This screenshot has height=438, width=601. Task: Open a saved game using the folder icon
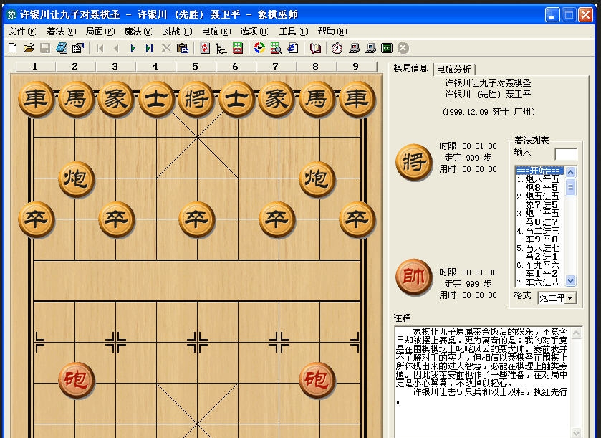tap(30, 48)
